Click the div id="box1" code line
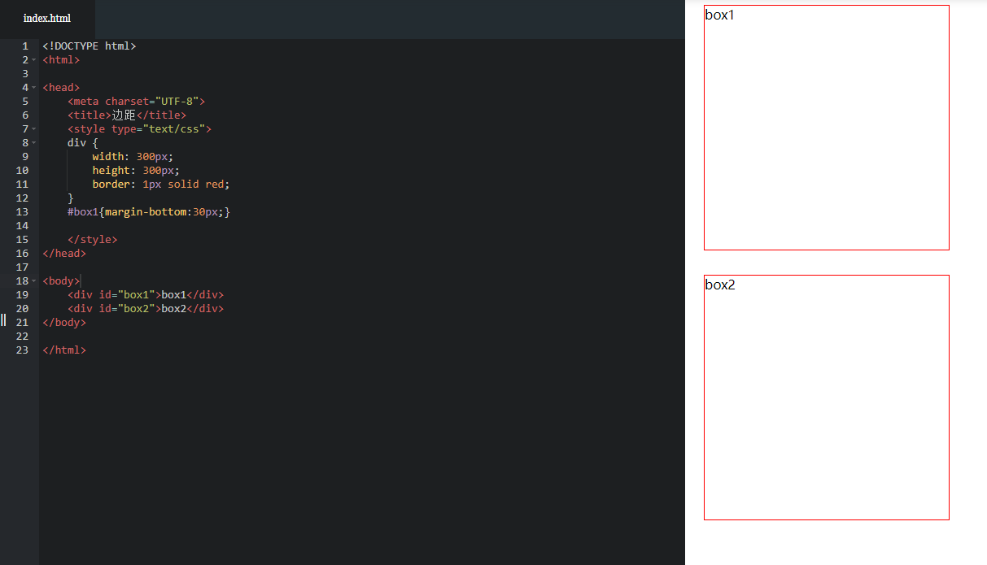The image size is (987, 565). [146, 295]
